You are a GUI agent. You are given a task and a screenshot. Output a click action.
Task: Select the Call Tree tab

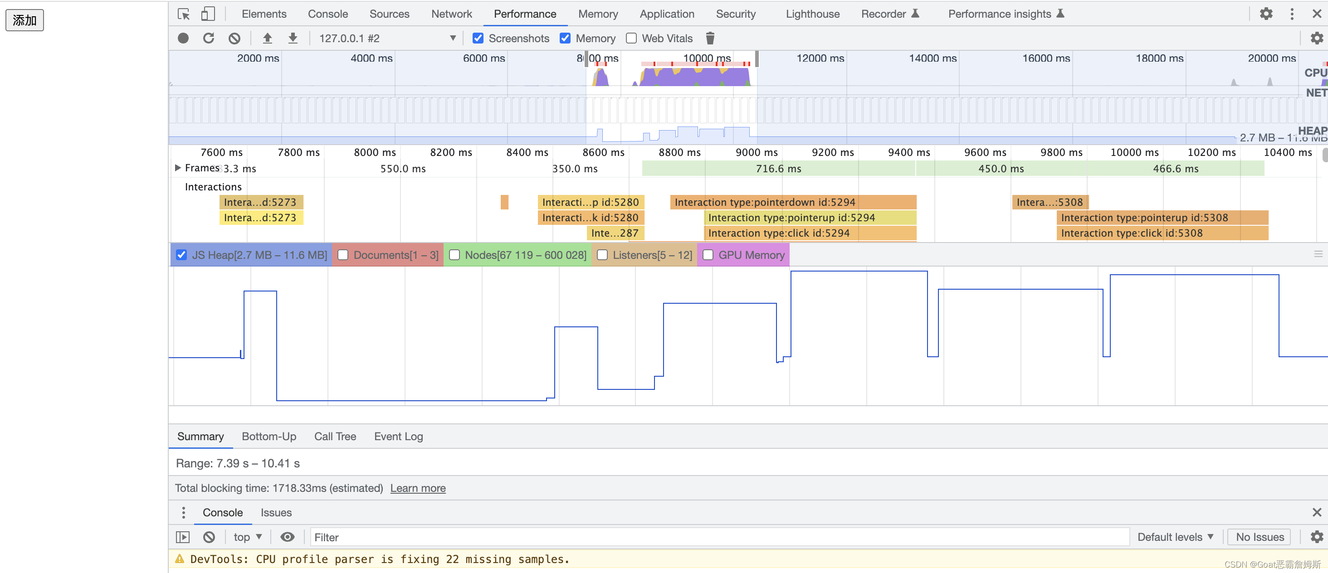pos(335,437)
